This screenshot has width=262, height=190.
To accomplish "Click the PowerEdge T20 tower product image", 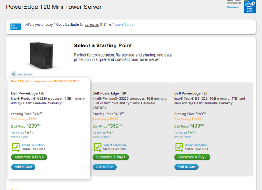I will (41, 56).
